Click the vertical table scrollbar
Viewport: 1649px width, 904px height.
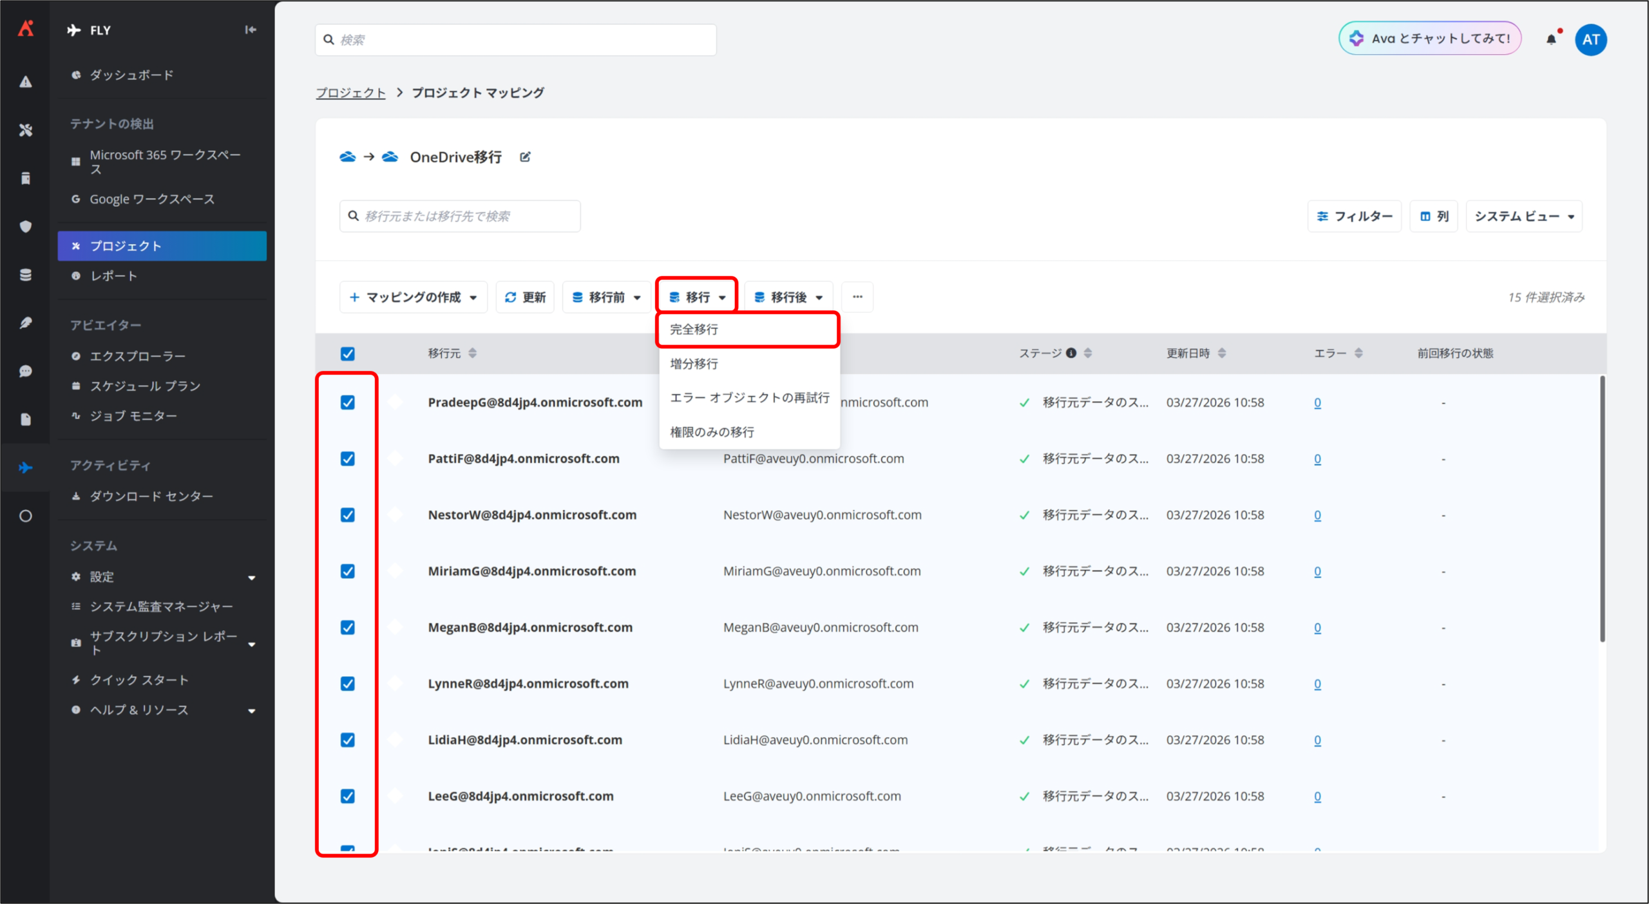tap(1601, 509)
